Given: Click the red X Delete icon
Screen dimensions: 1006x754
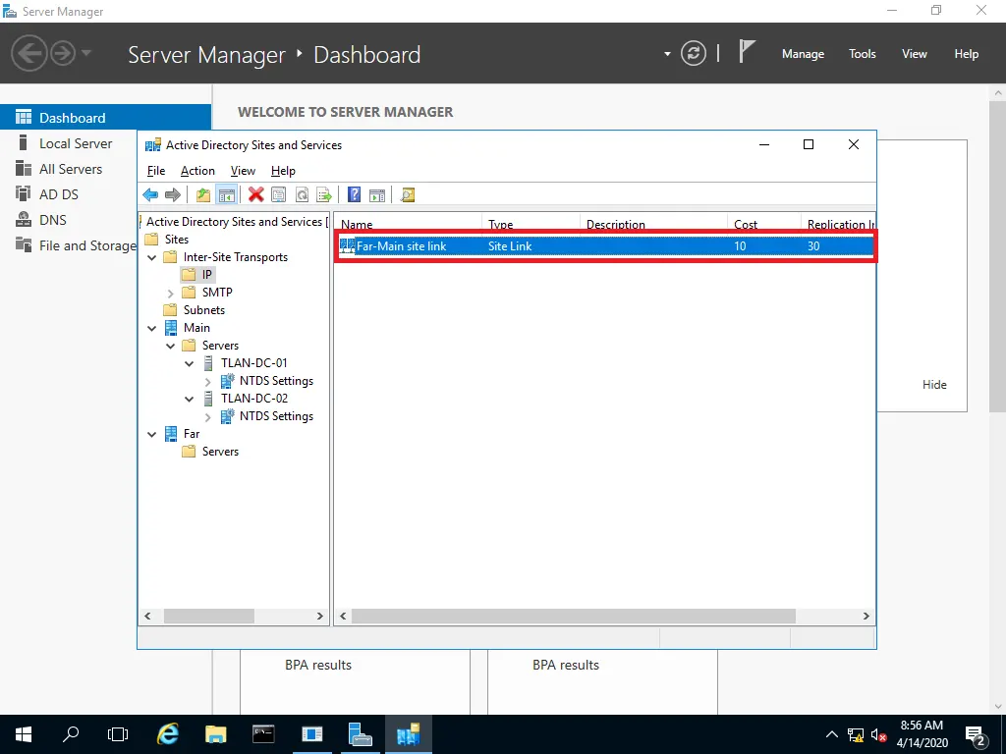Looking at the screenshot, I should (x=256, y=195).
